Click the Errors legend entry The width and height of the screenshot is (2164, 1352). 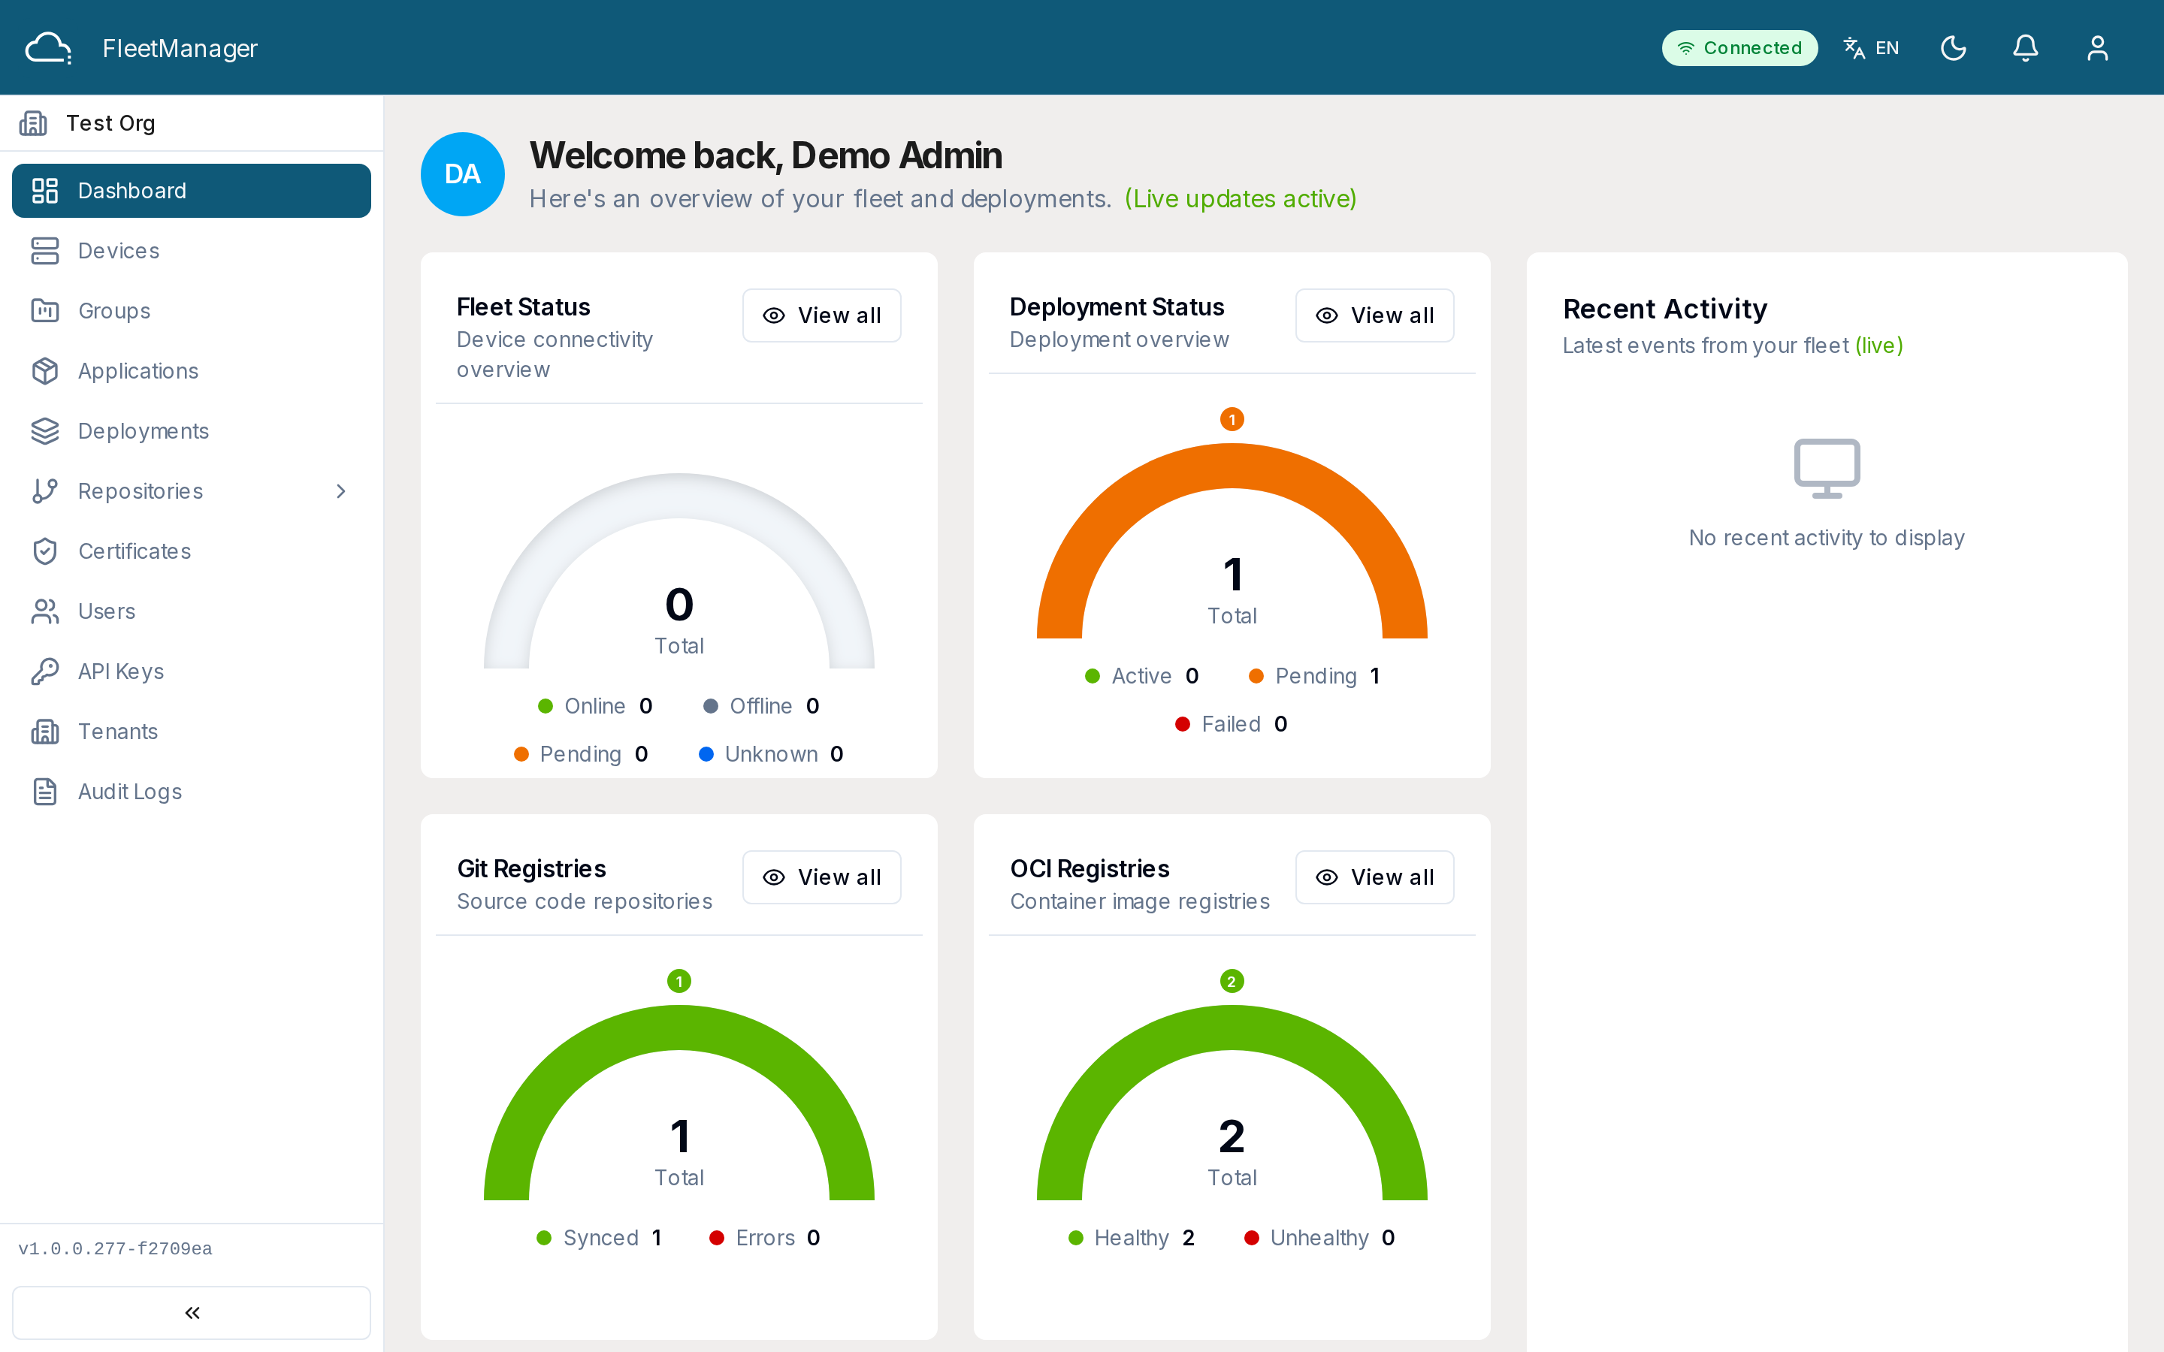point(765,1239)
